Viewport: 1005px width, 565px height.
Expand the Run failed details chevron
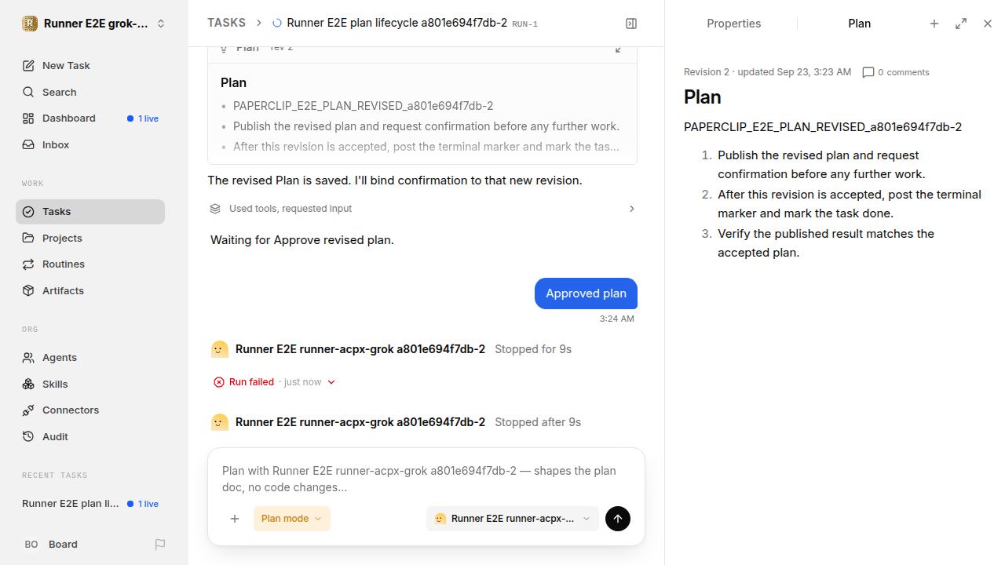331,382
